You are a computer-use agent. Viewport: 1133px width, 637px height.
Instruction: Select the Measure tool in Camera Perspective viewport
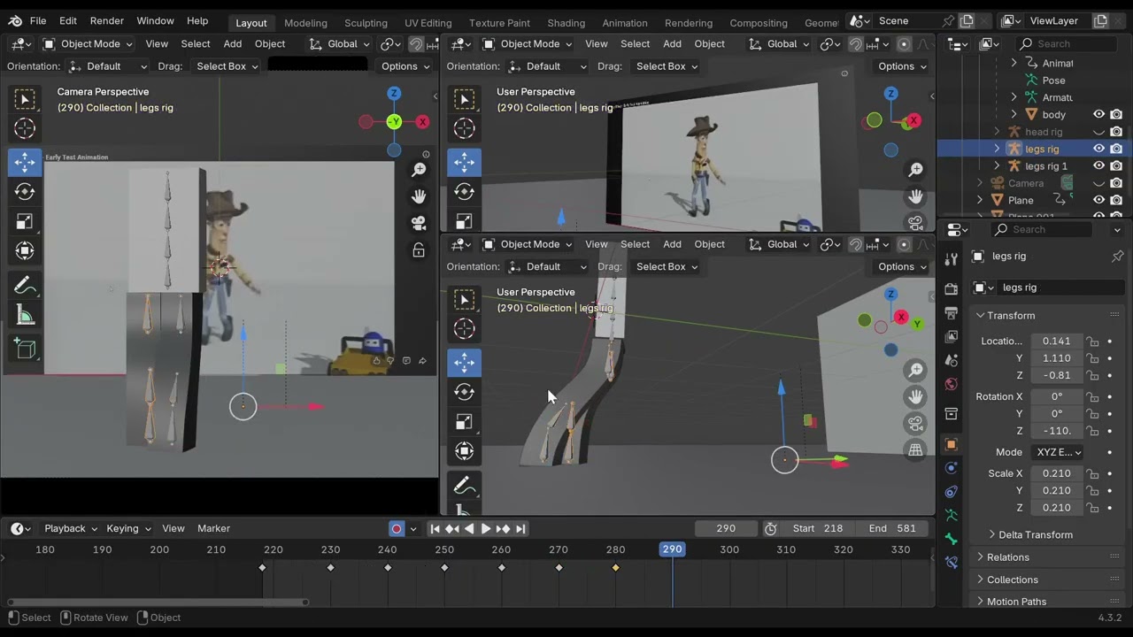click(x=25, y=316)
